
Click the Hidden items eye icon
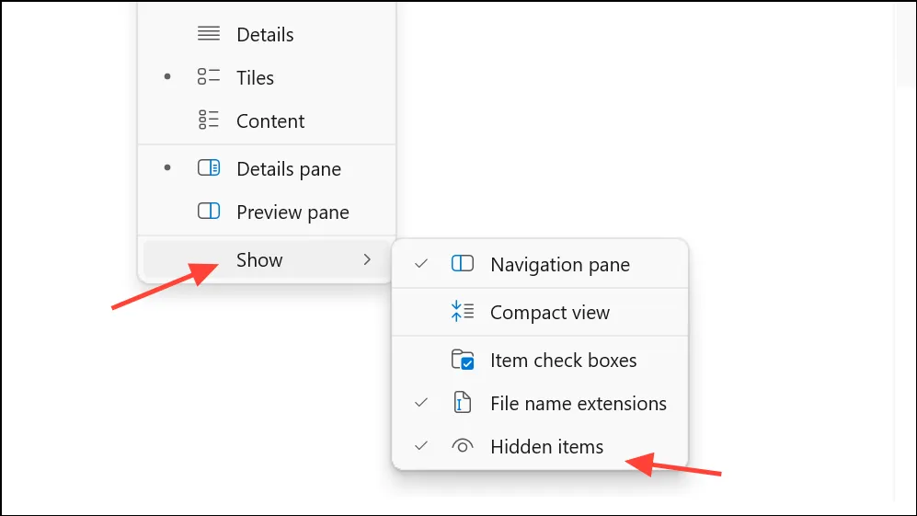[463, 446]
